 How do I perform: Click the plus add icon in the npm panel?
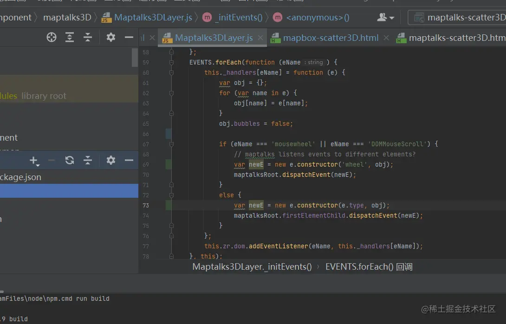[34, 161]
